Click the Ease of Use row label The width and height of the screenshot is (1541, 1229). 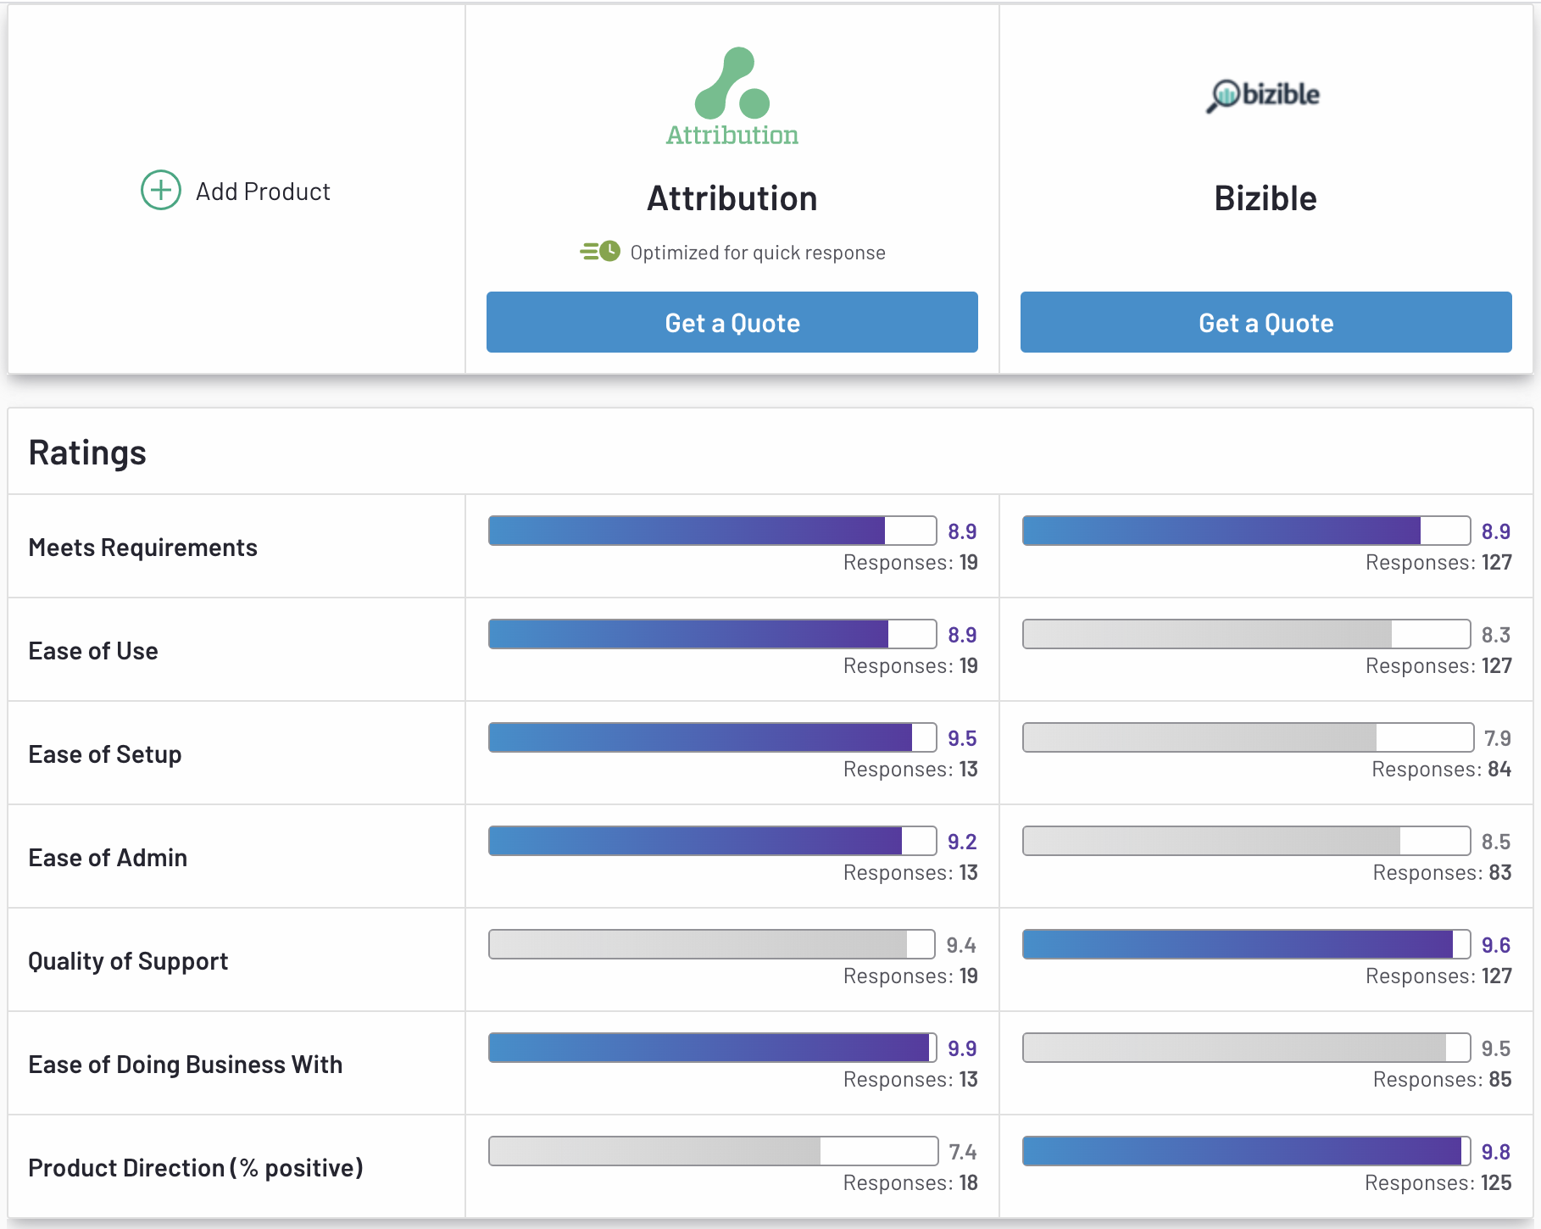click(93, 651)
